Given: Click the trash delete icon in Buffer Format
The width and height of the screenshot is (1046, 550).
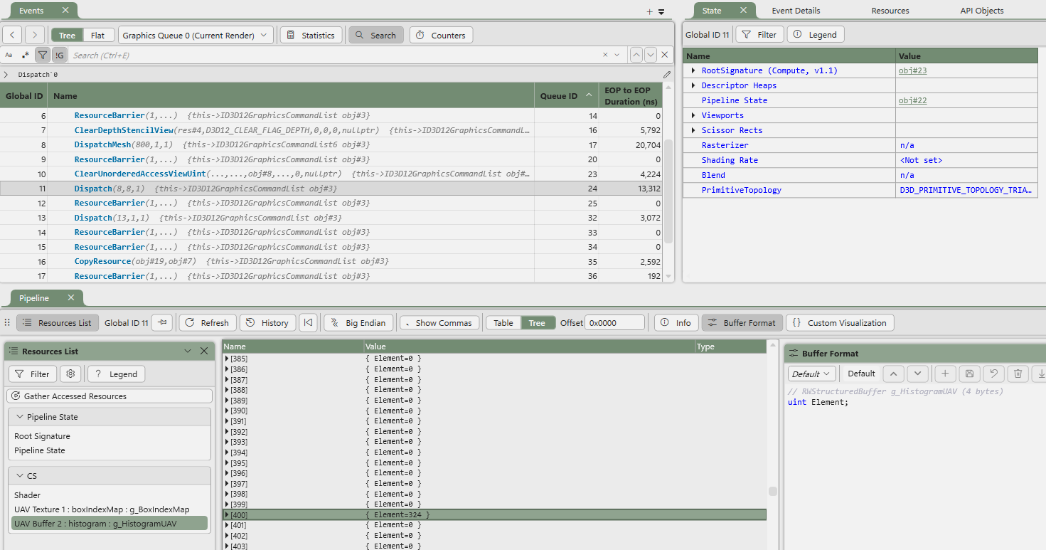Looking at the screenshot, I should pos(1018,374).
